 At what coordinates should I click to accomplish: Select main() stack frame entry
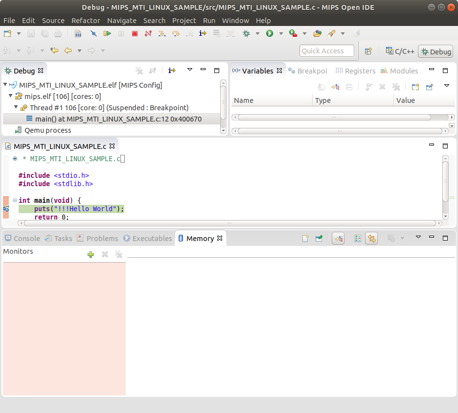coord(112,119)
